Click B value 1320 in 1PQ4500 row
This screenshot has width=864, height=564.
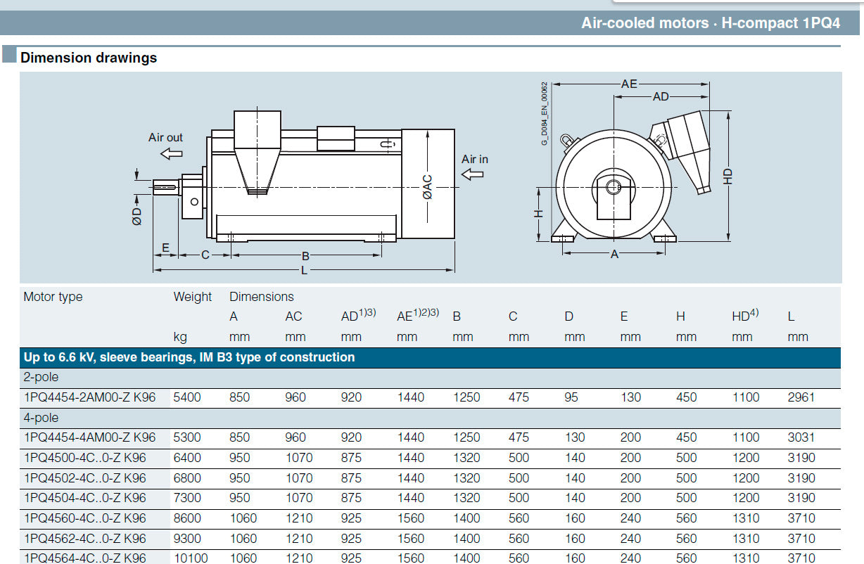(x=467, y=458)
